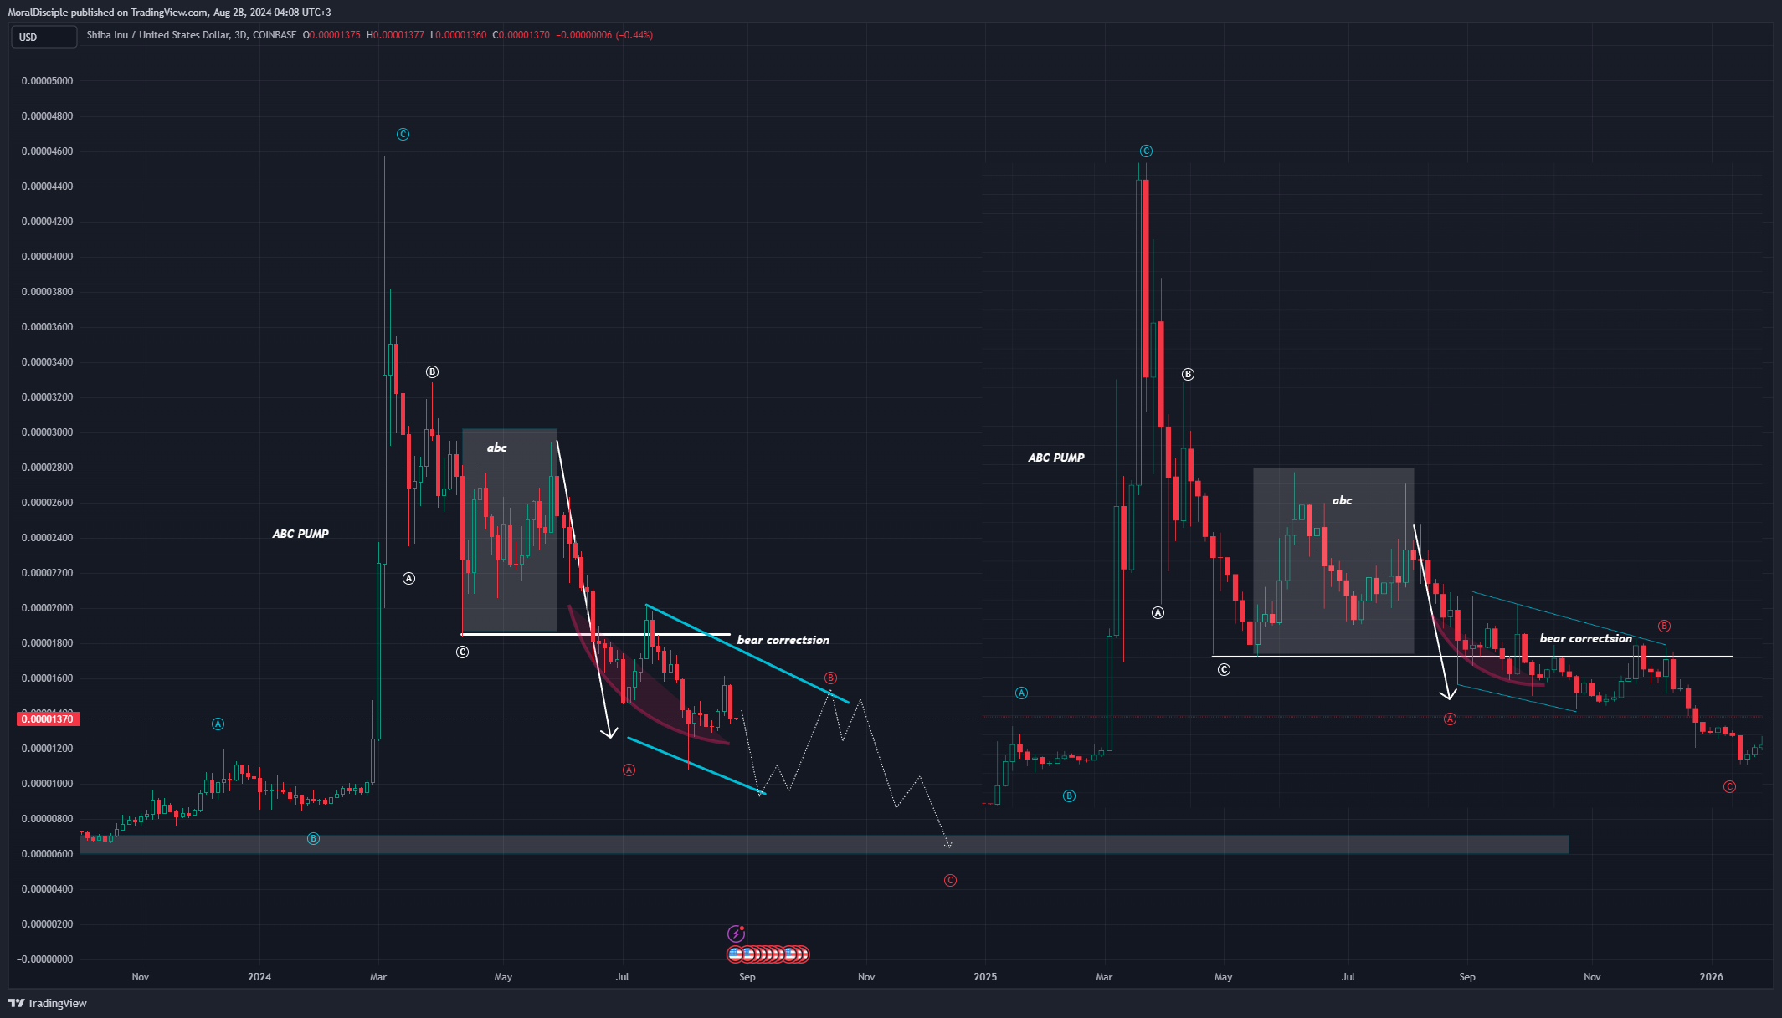Click the 2025 label on the time axis
The width and height of the screenshot is (1782, 1018).
(985, 977)
